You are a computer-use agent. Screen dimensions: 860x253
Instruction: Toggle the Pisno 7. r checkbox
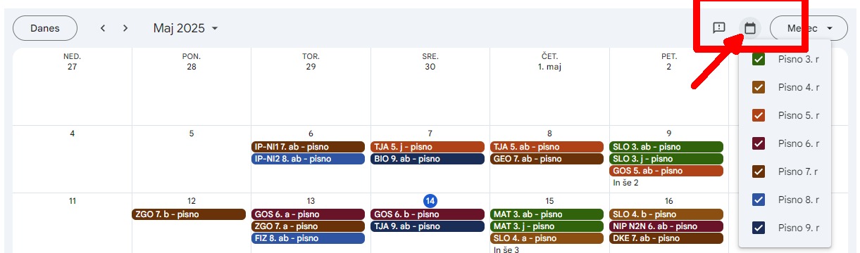759,171
